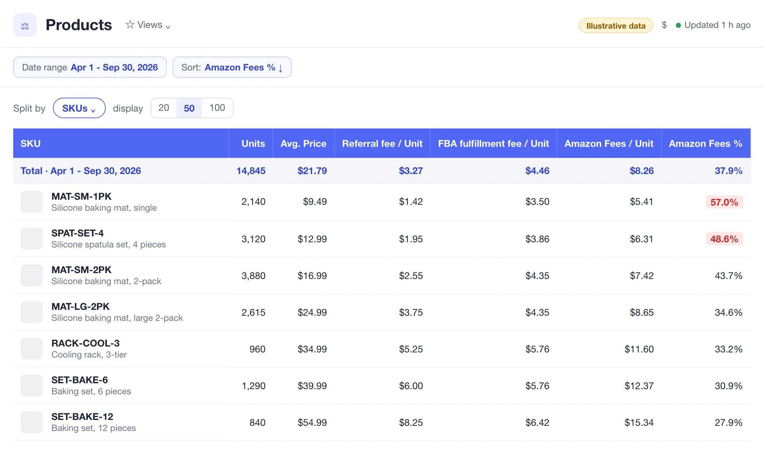The image size is (764, 453).
Task: Sort by Referral fee / Unit header
Action: (x=382, y=144)
